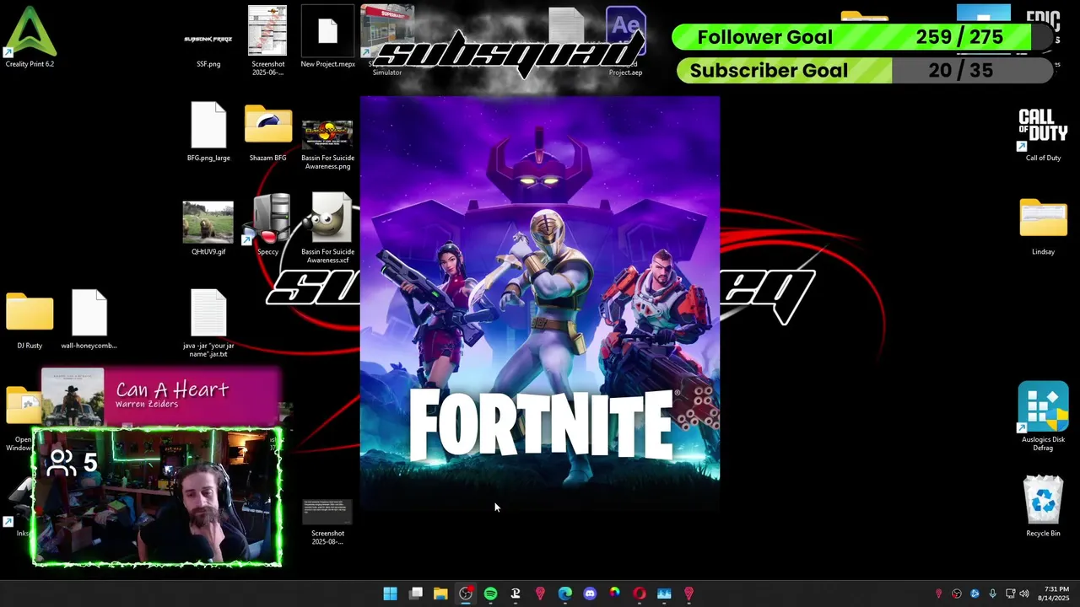Launch the Call of Duty shortcut
Image resolution: width=1080 pixels, height=607 pixels.
point(1043,135)
